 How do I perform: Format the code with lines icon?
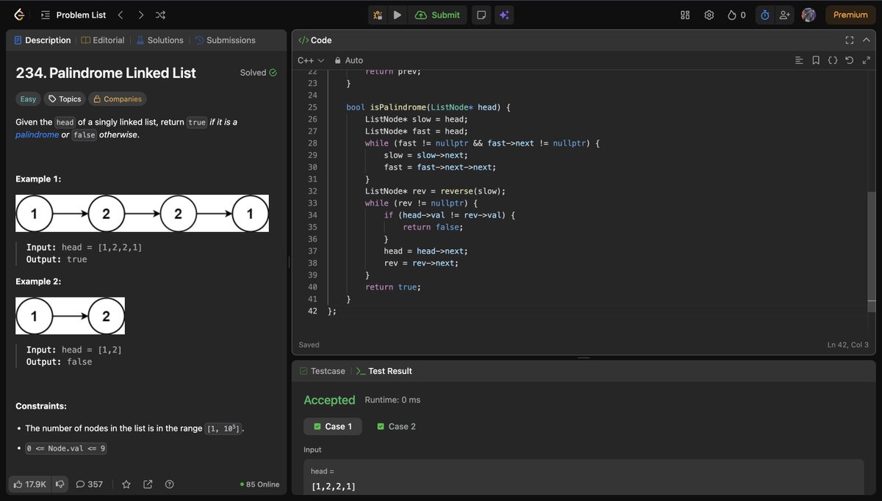[x=799, y=60]
